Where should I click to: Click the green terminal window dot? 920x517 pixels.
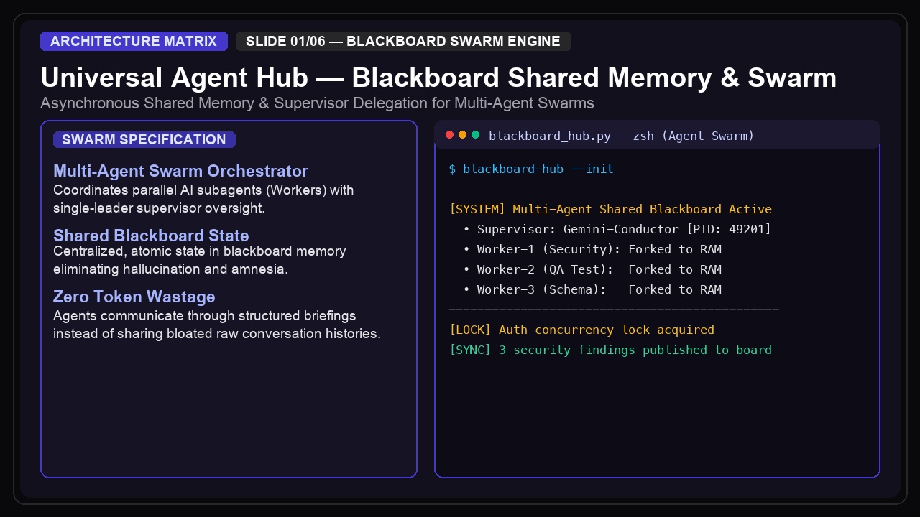475,135
